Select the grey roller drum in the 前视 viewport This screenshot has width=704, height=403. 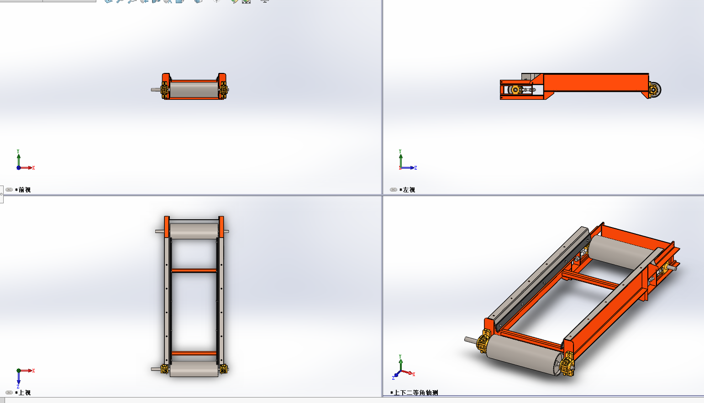194,89
